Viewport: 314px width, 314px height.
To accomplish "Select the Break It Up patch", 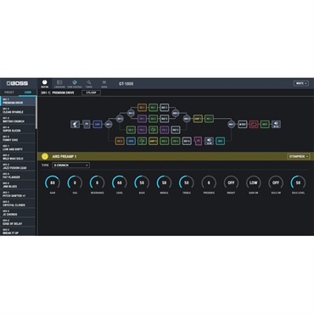I will (18, 232).
